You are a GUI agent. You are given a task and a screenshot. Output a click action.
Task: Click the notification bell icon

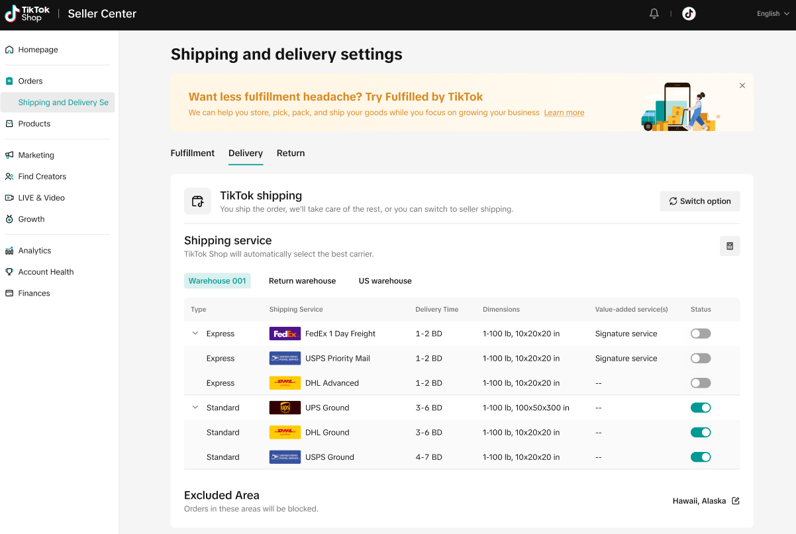(x=654, y=14)
